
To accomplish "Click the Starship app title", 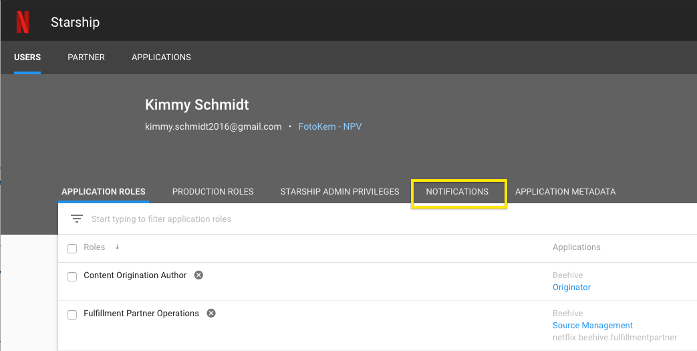I will coord(75,22).
